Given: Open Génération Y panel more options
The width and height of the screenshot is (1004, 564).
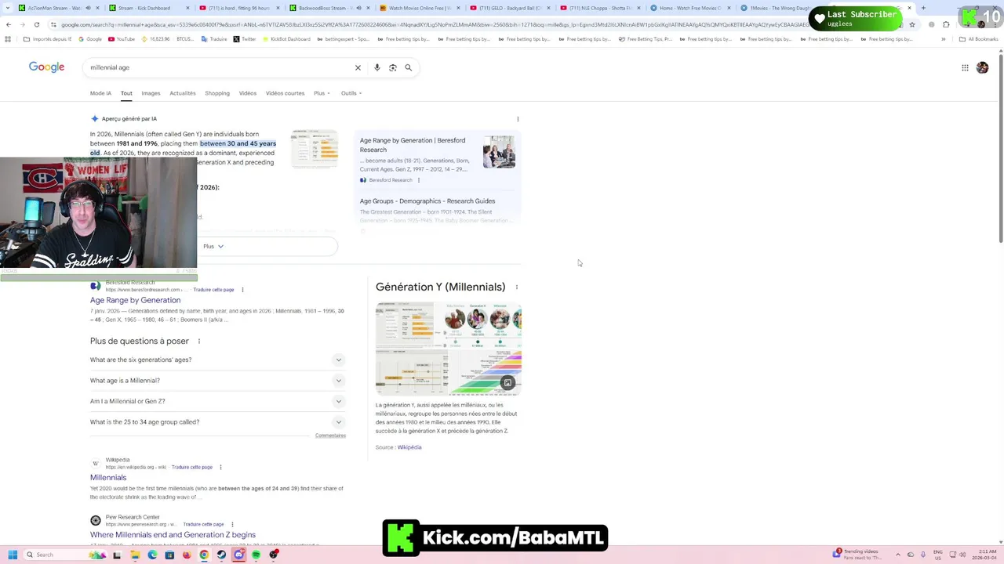Looking at the screenshot, I should [516, 287].
